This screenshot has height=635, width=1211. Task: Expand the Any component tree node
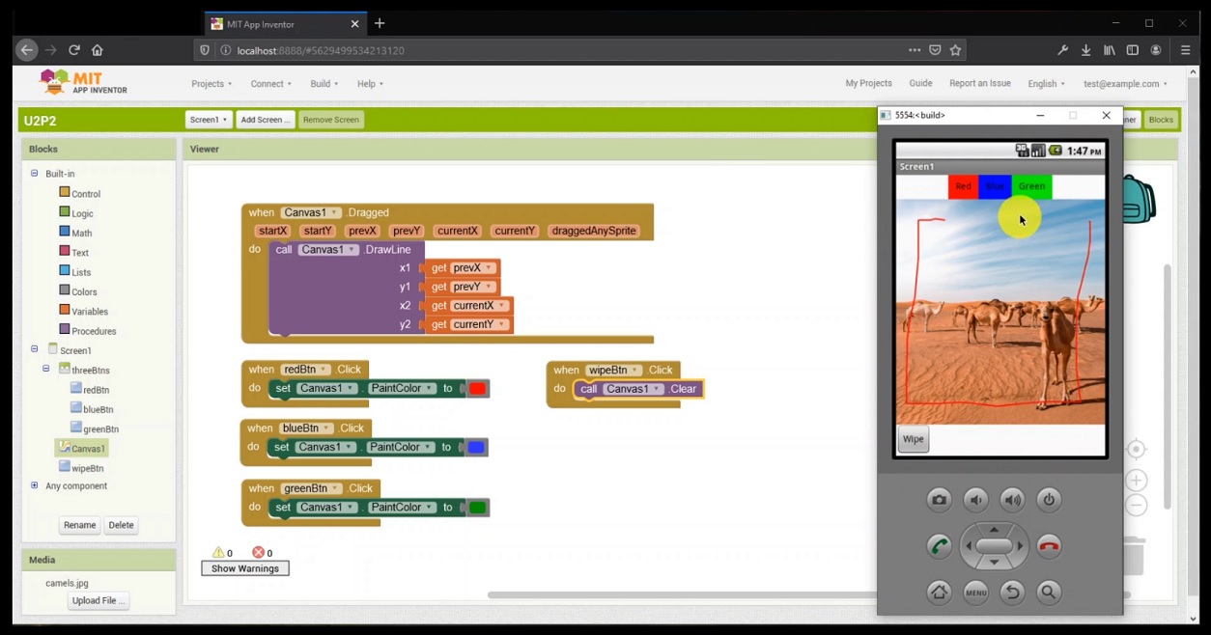[35, 485]
